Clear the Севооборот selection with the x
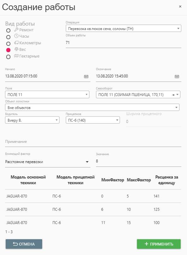187x255 pixels. click(x=173, y=95)
